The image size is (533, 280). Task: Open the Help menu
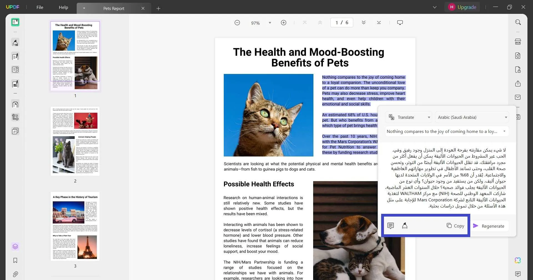63,7
